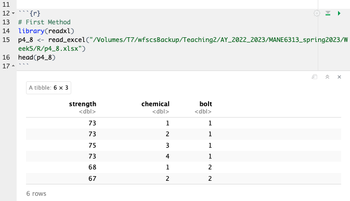350x201 pixels.
Task: Fold chunk end arrow at line 17
Action: (13, 66)
